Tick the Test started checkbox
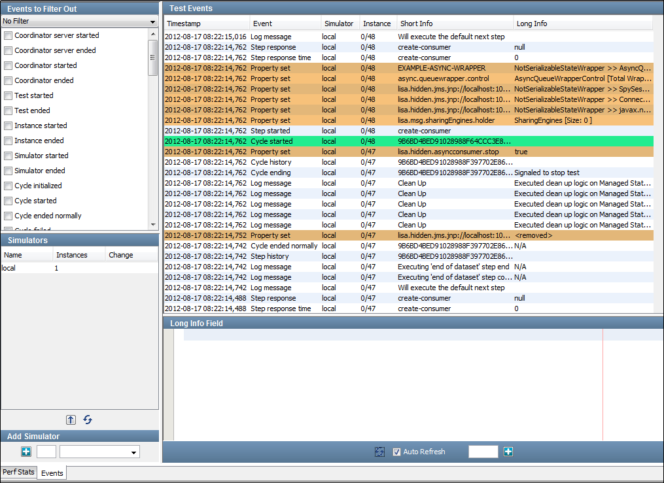664x483 pixels. pyautogui.click(x=8, y=95)
